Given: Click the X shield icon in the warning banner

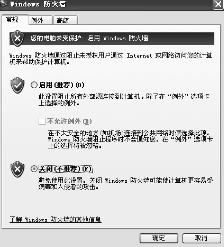Looking at the screenshot, I should [17, 38].
